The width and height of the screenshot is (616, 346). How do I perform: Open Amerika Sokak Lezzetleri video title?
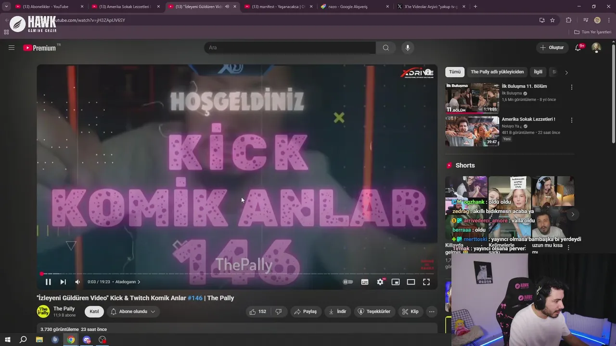pyautogui.click(x=528, y=119)
